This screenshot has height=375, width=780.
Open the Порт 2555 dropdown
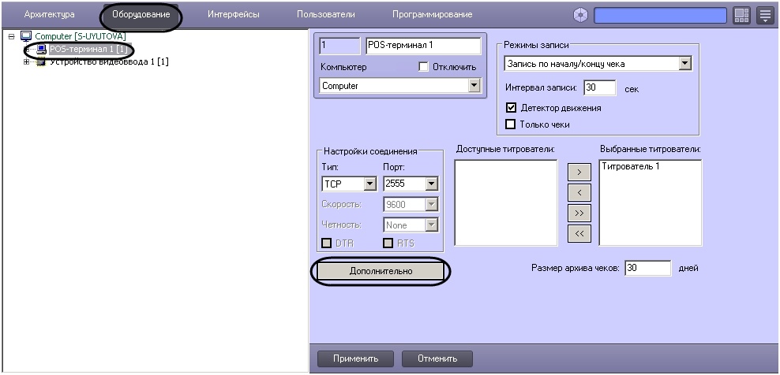click(430, 184)
